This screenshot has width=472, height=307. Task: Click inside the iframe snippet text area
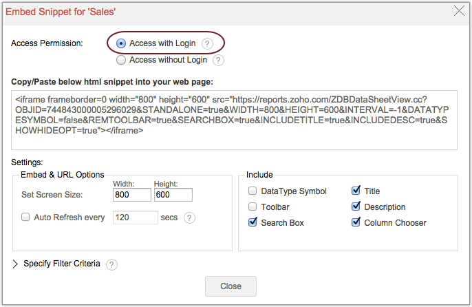(x=235, y=120)
